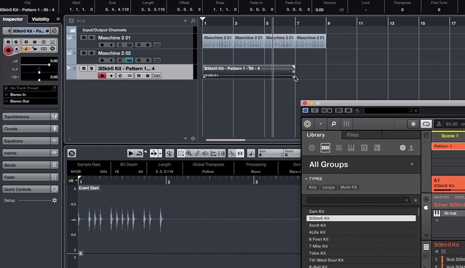Click the Inspector volume slider handle
465x268 pixels.
[x=49, y=65]
